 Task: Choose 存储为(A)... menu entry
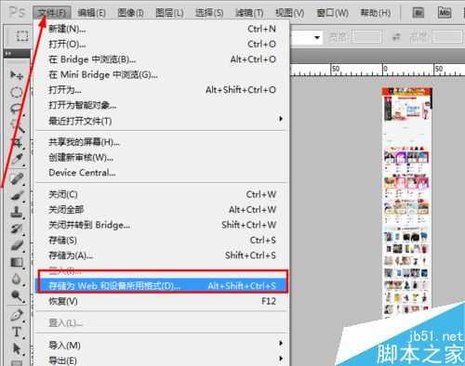tap(163, 255)
